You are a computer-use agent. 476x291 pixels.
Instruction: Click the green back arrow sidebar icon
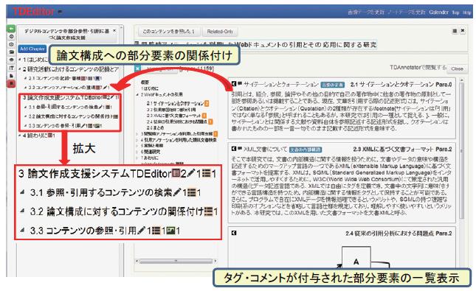[x=11, y=29]
